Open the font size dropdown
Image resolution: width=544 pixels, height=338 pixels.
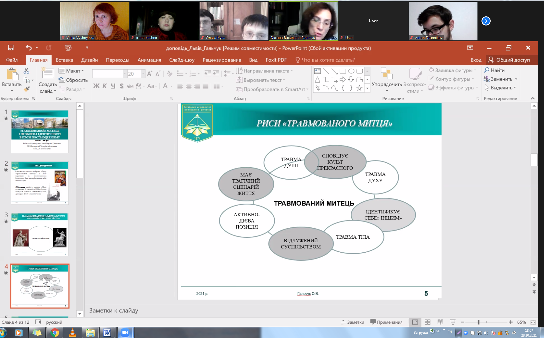pos(143,74)
